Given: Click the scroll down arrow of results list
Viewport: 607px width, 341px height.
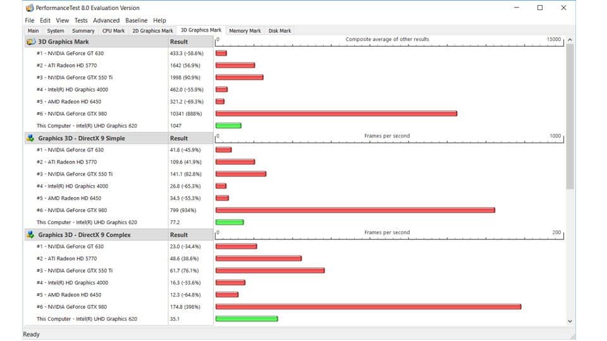Looking at the screenshot, I should [570, 321].
